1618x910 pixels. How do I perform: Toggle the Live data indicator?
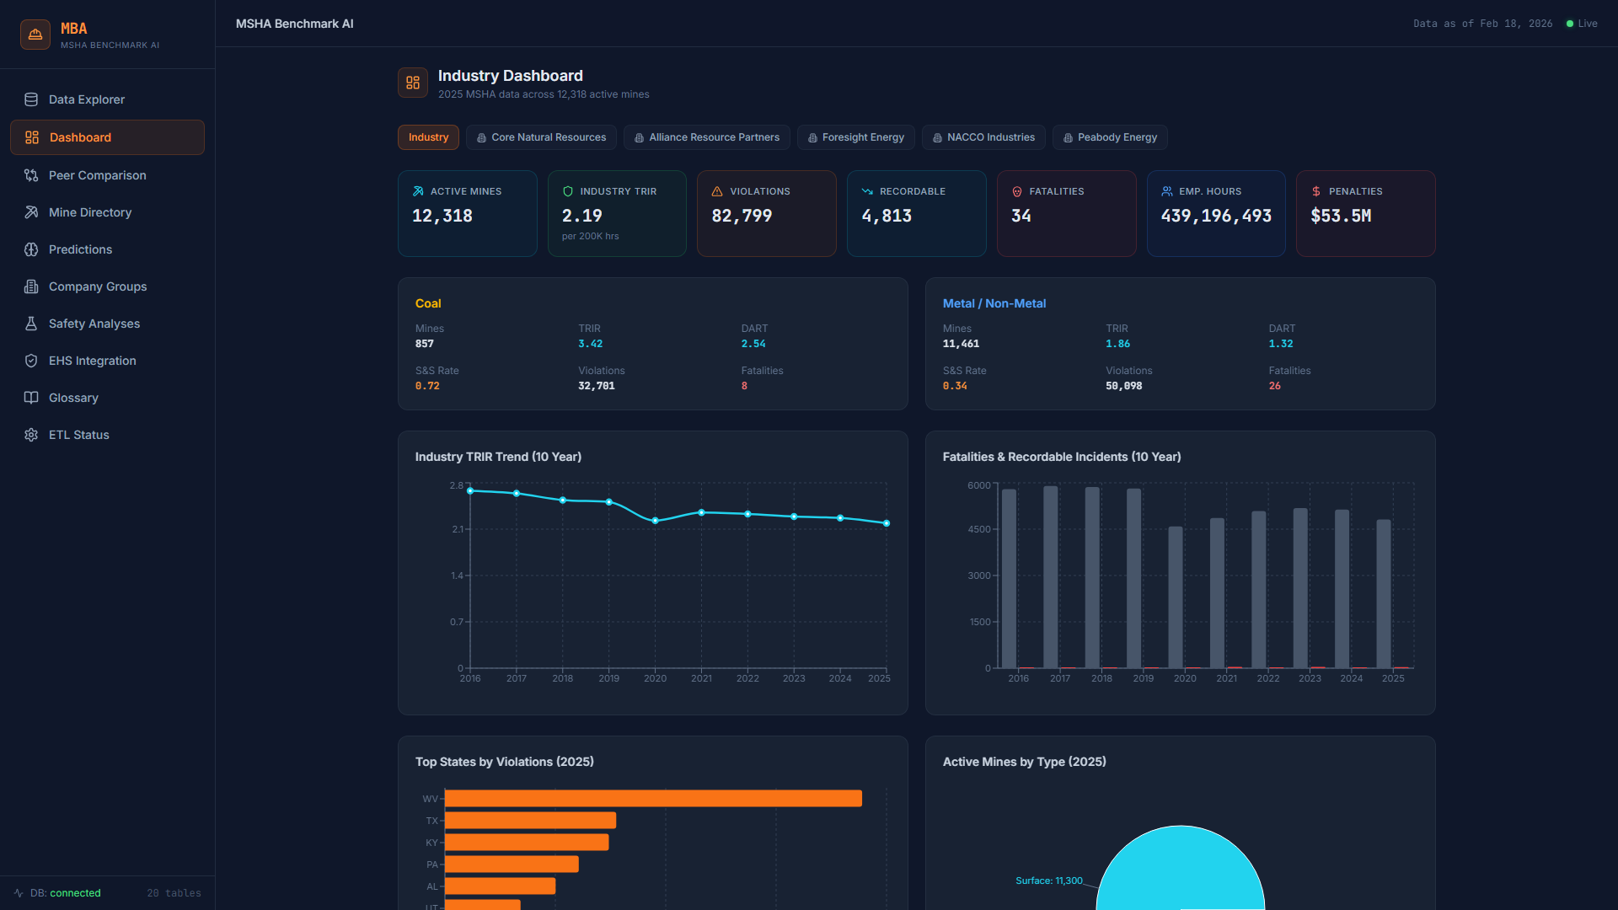(x=1581, y=24)
